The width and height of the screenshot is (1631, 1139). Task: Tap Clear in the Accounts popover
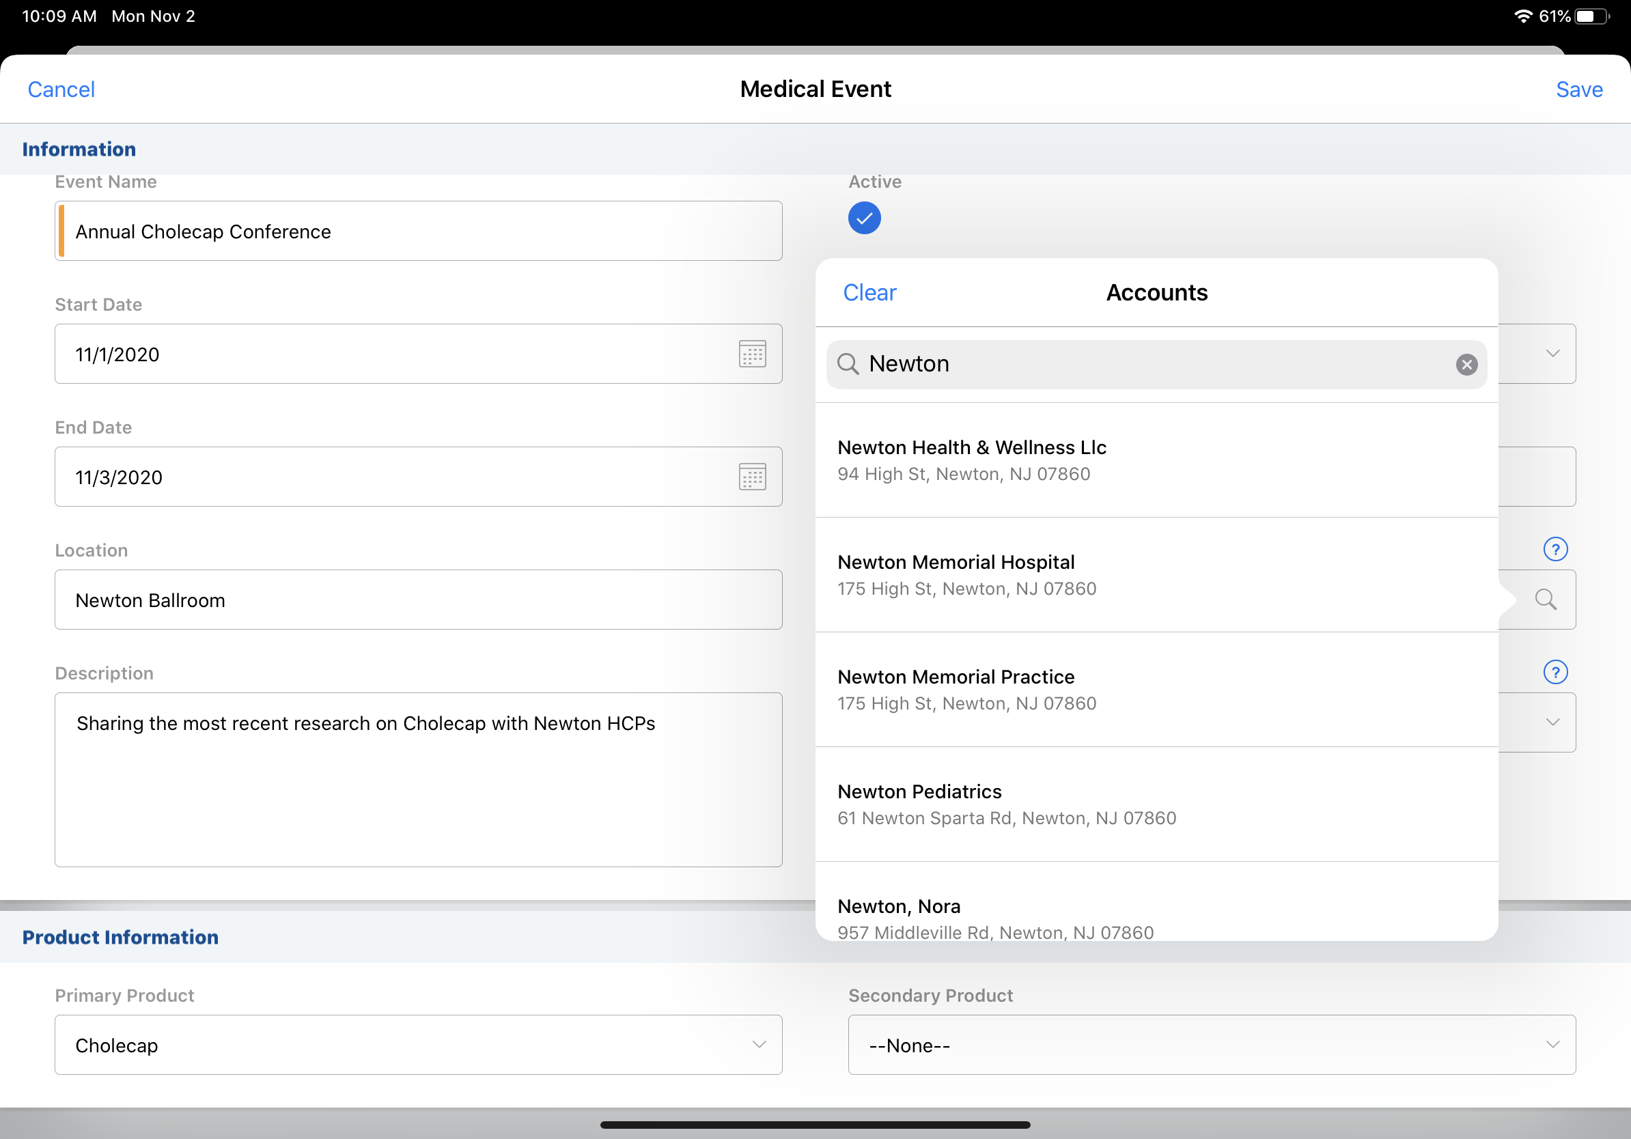[x=869, y=292]
